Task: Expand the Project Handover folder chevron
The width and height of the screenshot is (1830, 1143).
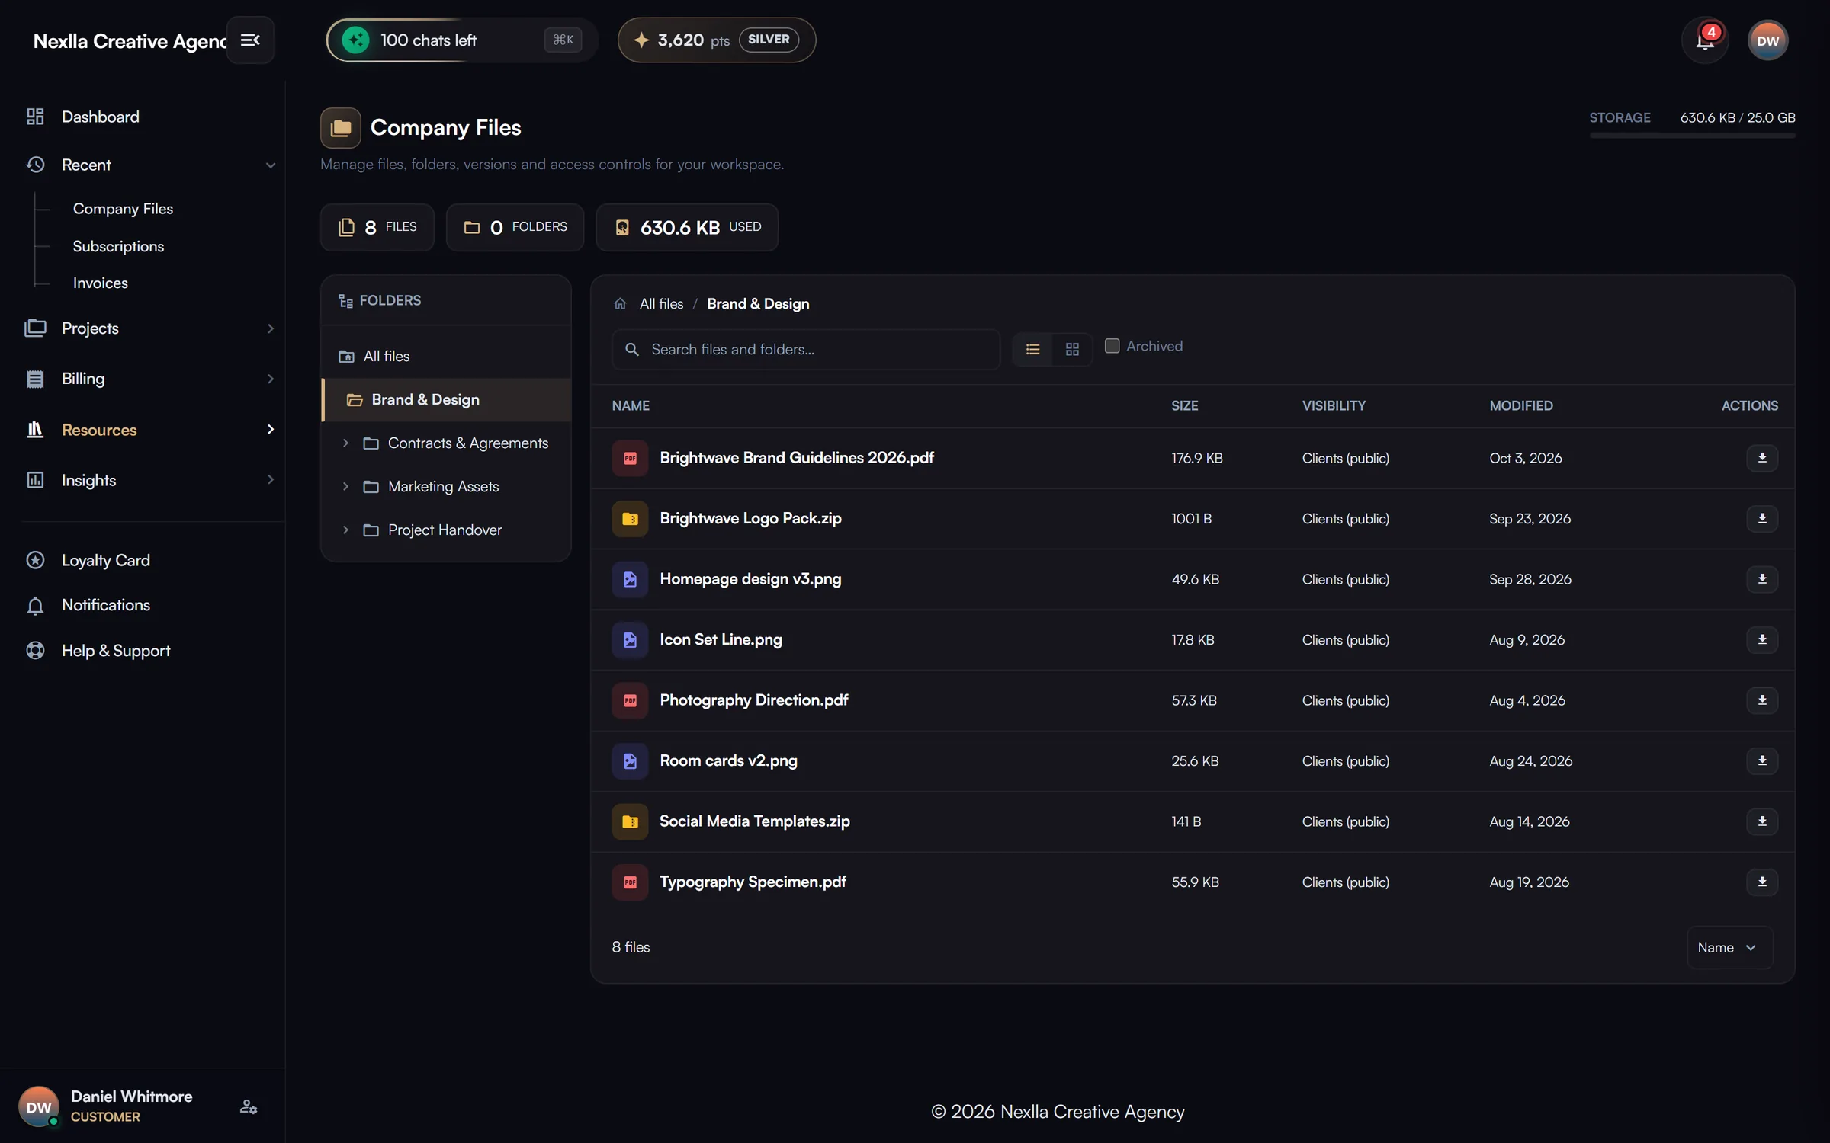Action: (x=345, y=530)
